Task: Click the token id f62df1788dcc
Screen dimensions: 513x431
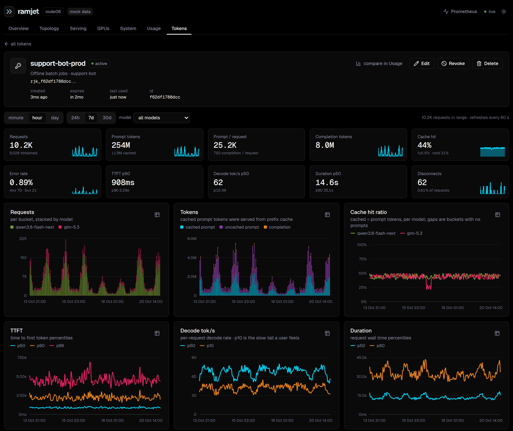Action: pyautogui.click(x=165, y=97)
